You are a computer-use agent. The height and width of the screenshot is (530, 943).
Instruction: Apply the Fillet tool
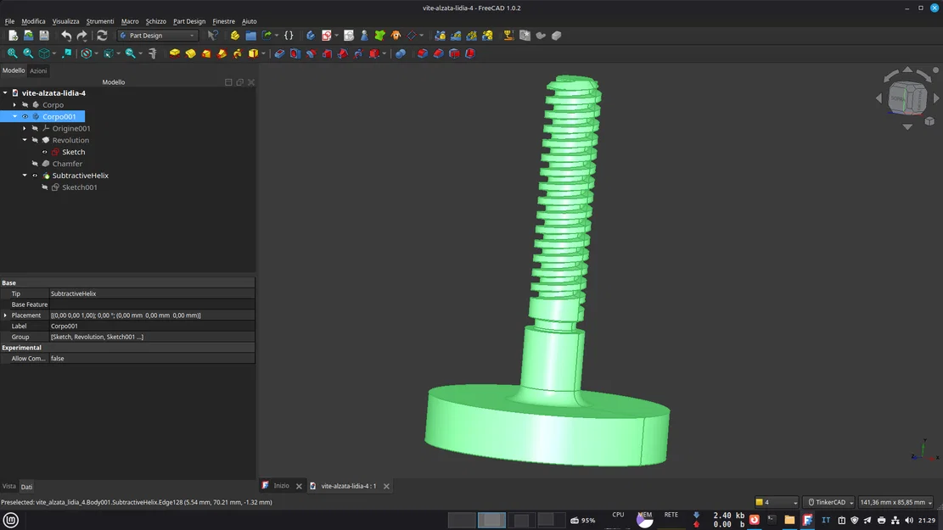click(x=422, y=53)
